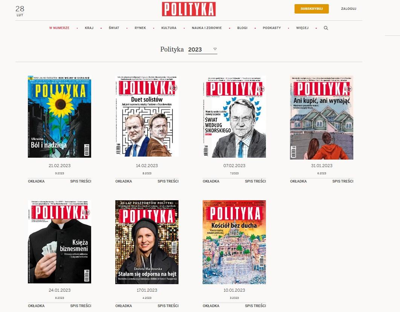Select the 2023 year combo box
Image resolution: width=400 pixels, height=312 pixels.
203,49
